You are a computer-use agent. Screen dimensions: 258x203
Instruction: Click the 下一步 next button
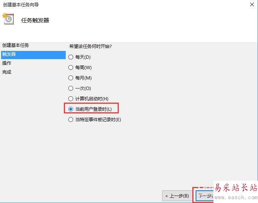[205, 196]
